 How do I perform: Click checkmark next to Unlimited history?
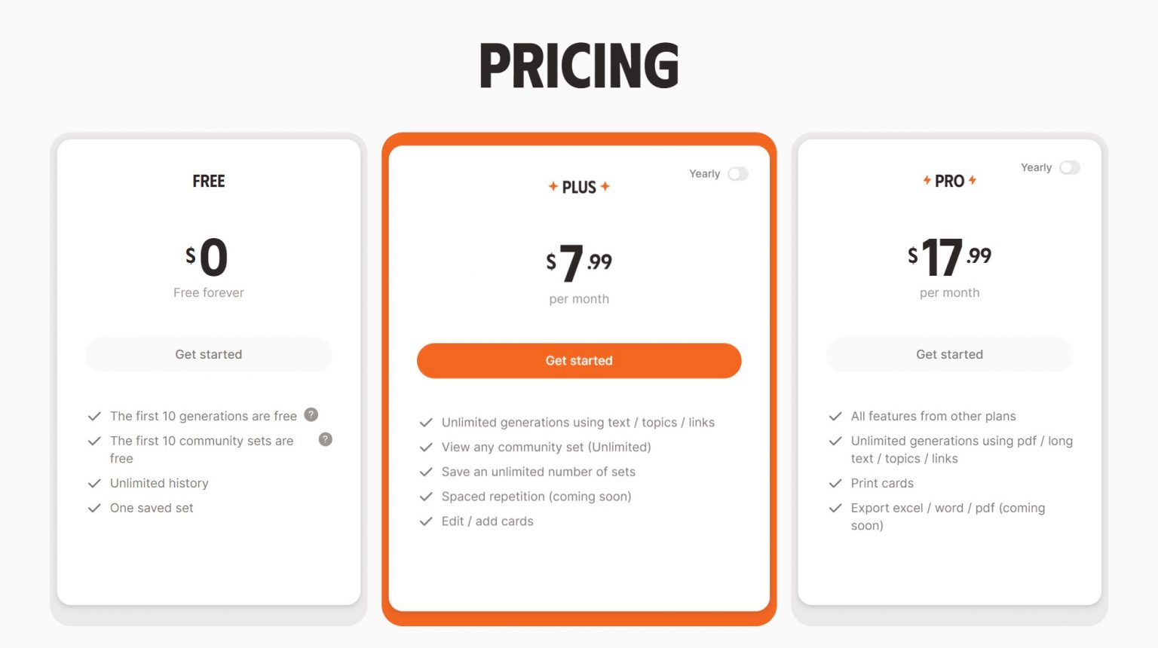94,484
